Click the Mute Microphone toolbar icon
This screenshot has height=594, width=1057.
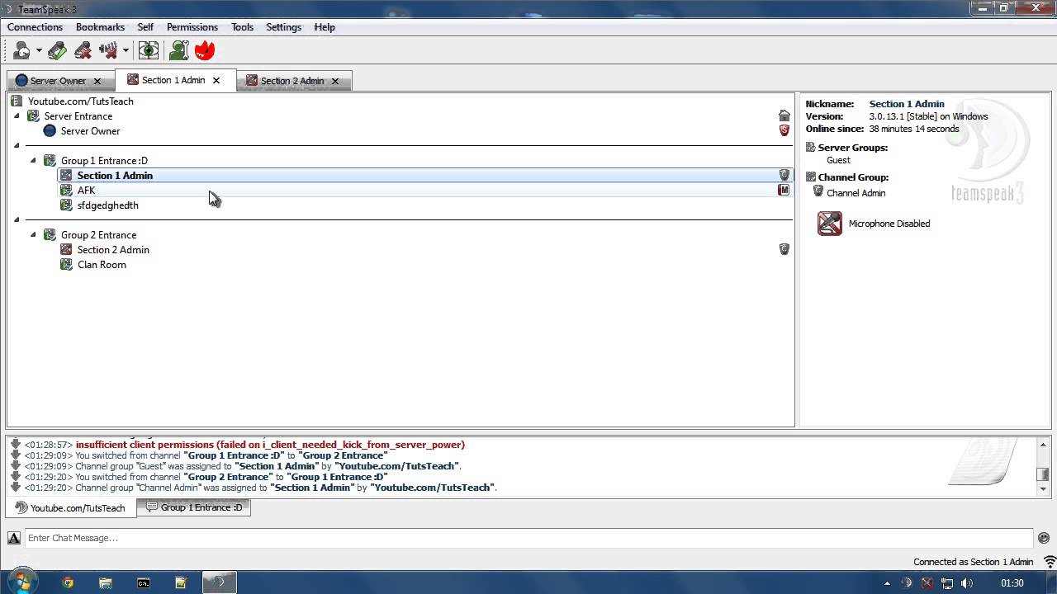(x=83, y=50)
